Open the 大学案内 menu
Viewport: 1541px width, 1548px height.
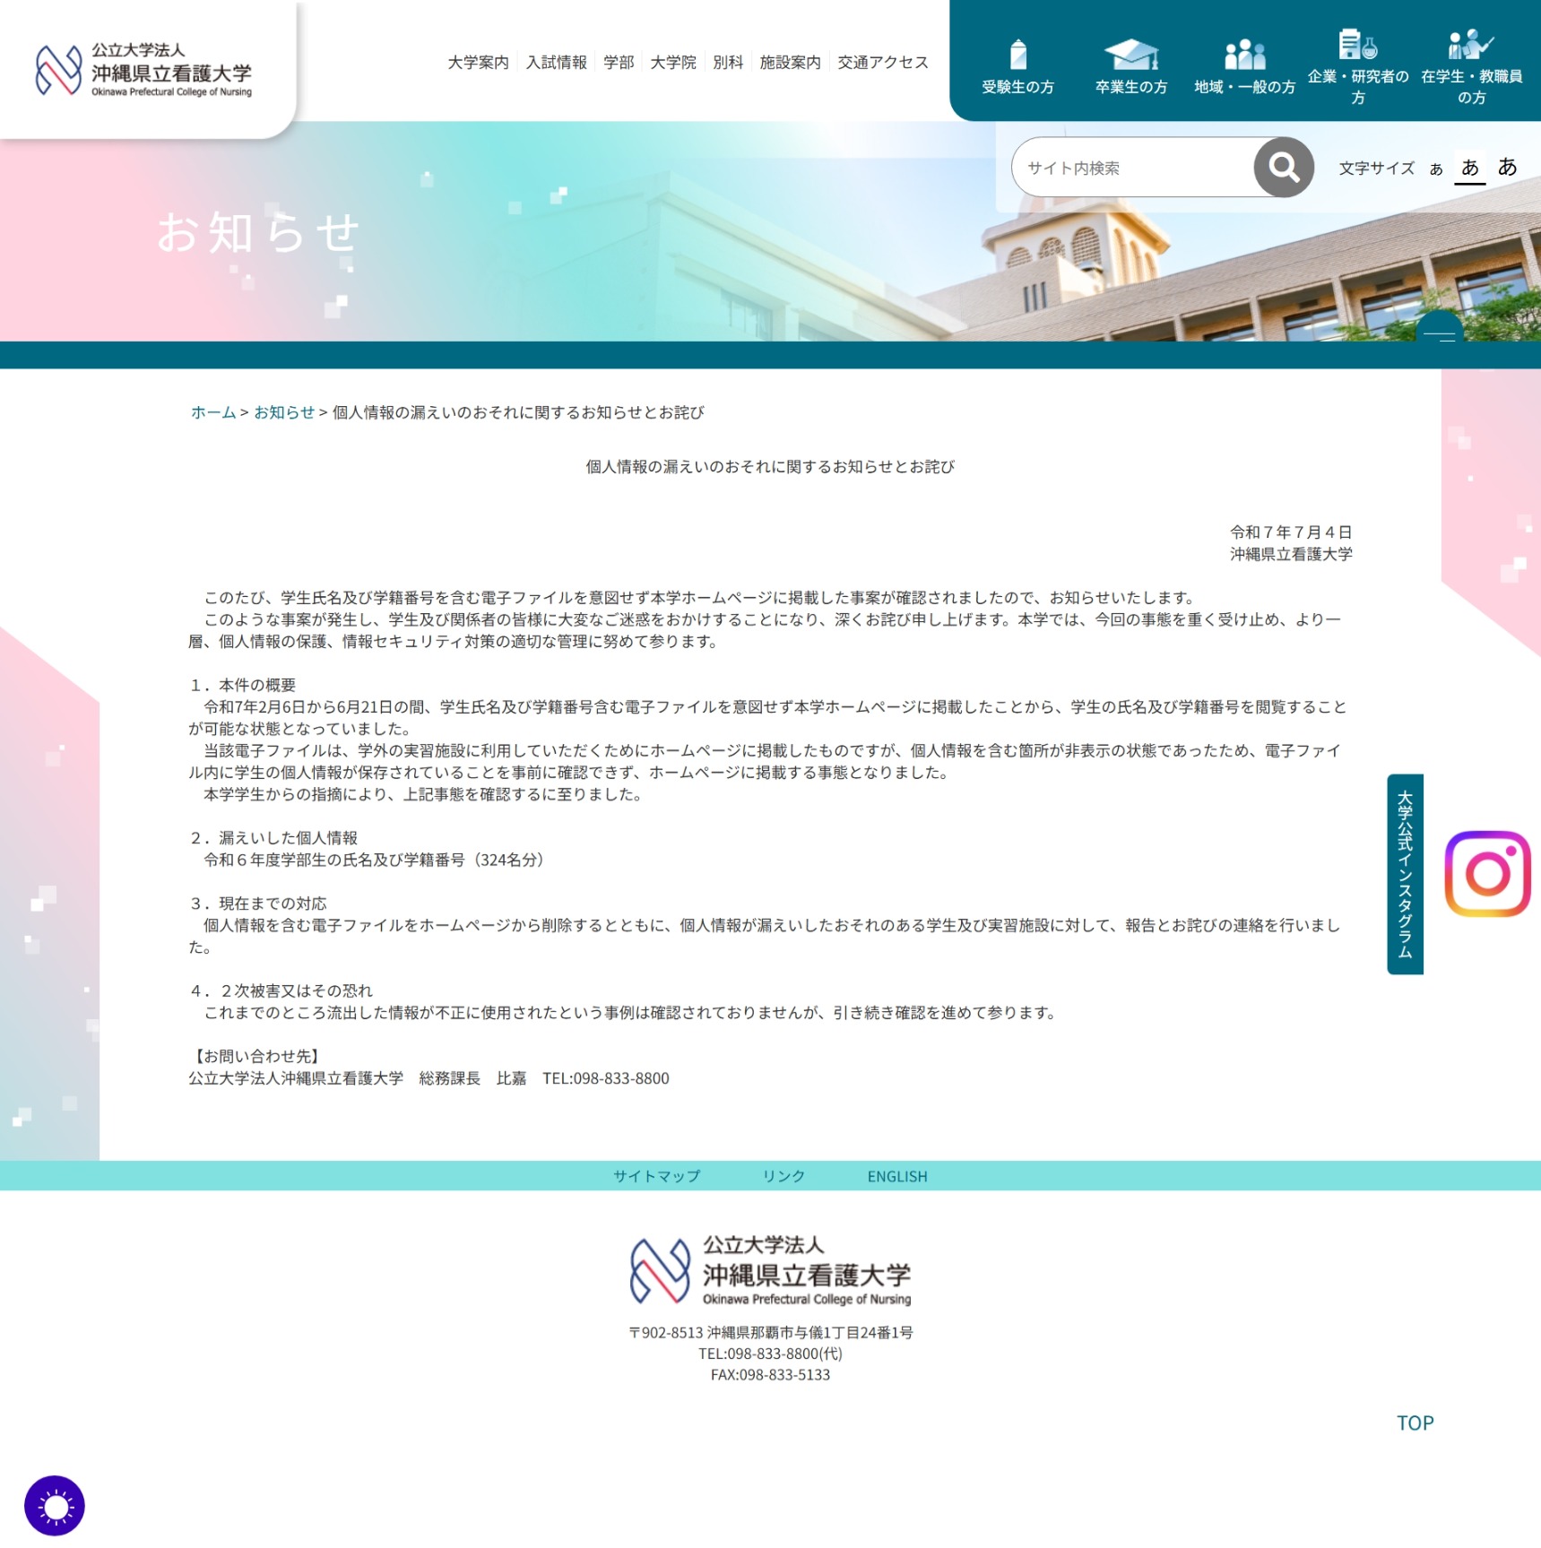[x=478, y=62]
